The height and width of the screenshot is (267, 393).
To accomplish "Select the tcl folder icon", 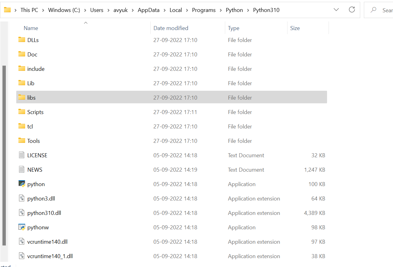I will tap(21, 126).
